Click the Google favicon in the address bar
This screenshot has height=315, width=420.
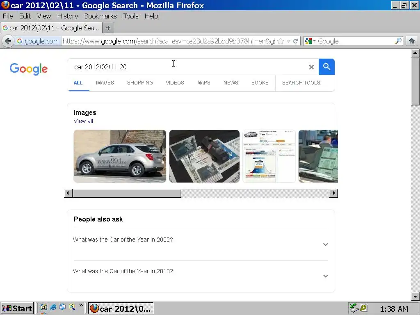pyautogui.click(x=20, y=41)
